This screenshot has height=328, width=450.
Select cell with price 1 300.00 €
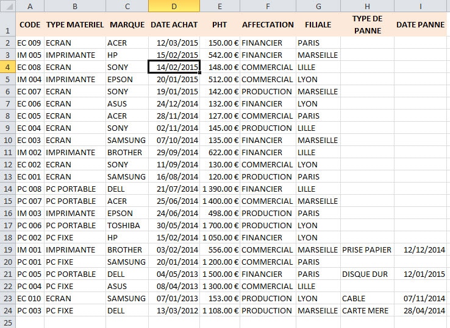[220, 286]
